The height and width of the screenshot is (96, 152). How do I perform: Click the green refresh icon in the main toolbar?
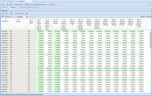pyautogui.click(x=8, y=4)
